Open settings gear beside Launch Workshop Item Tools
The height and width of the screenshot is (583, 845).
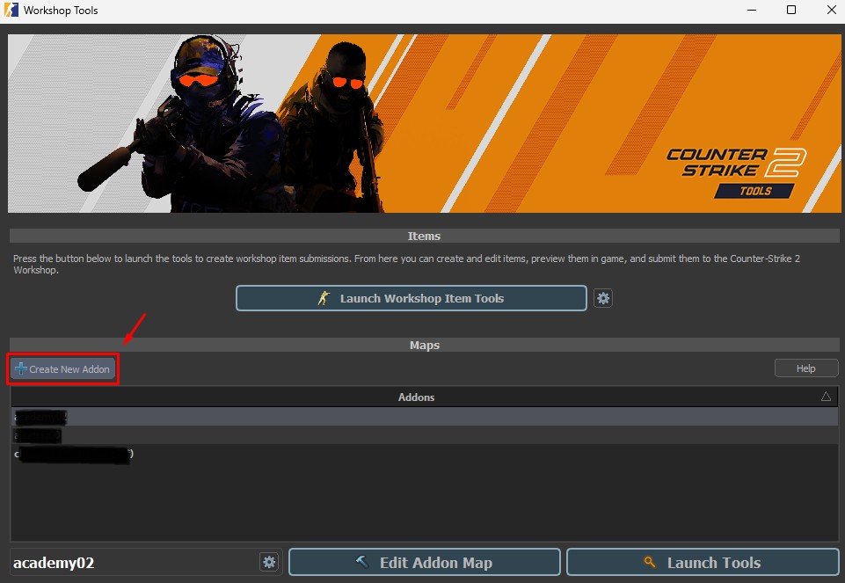(603, 298)
